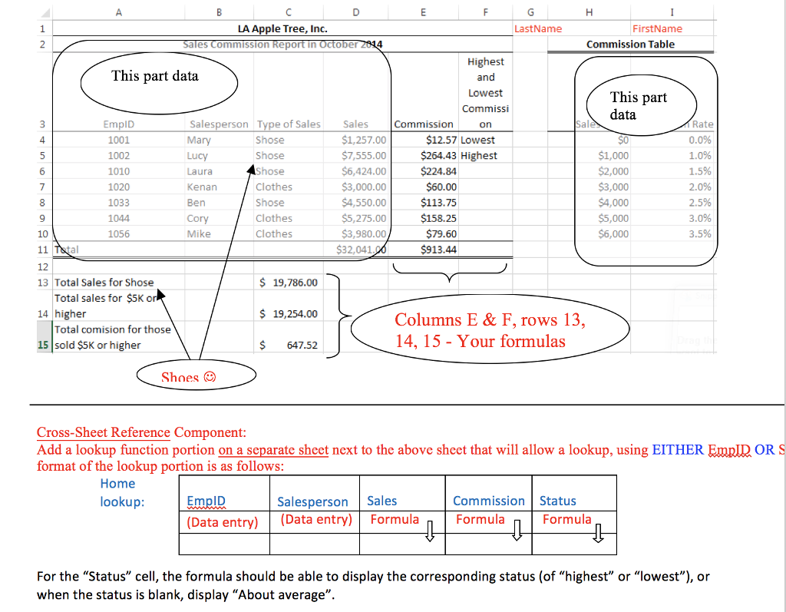Click the underlined 'Cross-Sheet Reference' text
The height and width of the screenshot is (612, 786).
[103, 432]
